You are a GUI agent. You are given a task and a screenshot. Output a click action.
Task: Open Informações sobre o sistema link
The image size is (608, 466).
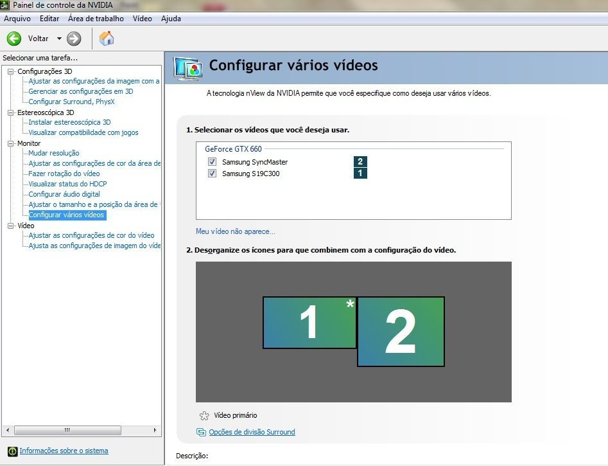[64, 451]
